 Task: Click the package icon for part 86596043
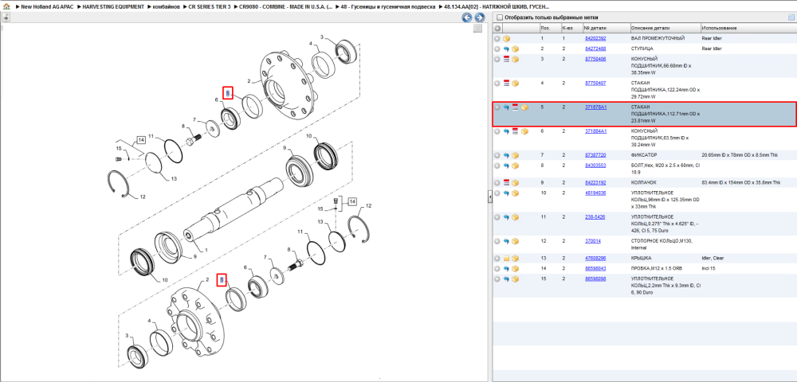pos(516,268)
